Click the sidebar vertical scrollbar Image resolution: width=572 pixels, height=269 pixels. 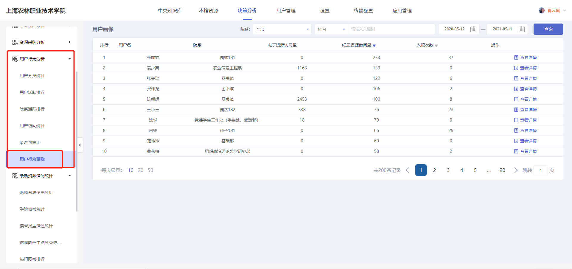[x=77, y=142]
